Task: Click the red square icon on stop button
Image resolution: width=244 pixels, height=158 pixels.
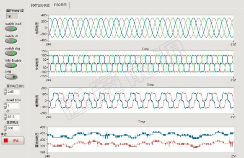Action: click(6, 140)
